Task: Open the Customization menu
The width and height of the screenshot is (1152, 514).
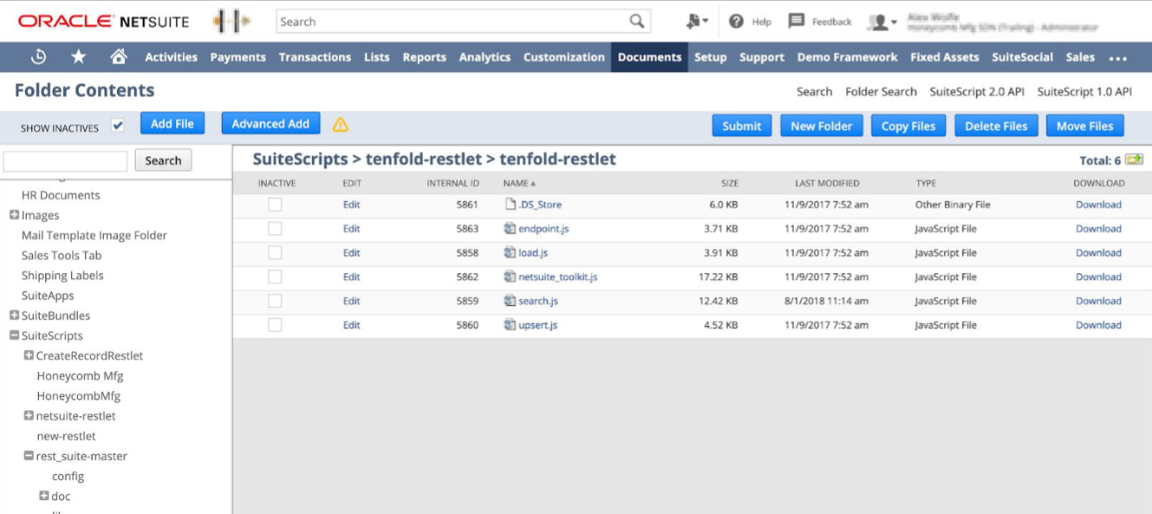Action: pyautogui.click(x=563, y=57)
